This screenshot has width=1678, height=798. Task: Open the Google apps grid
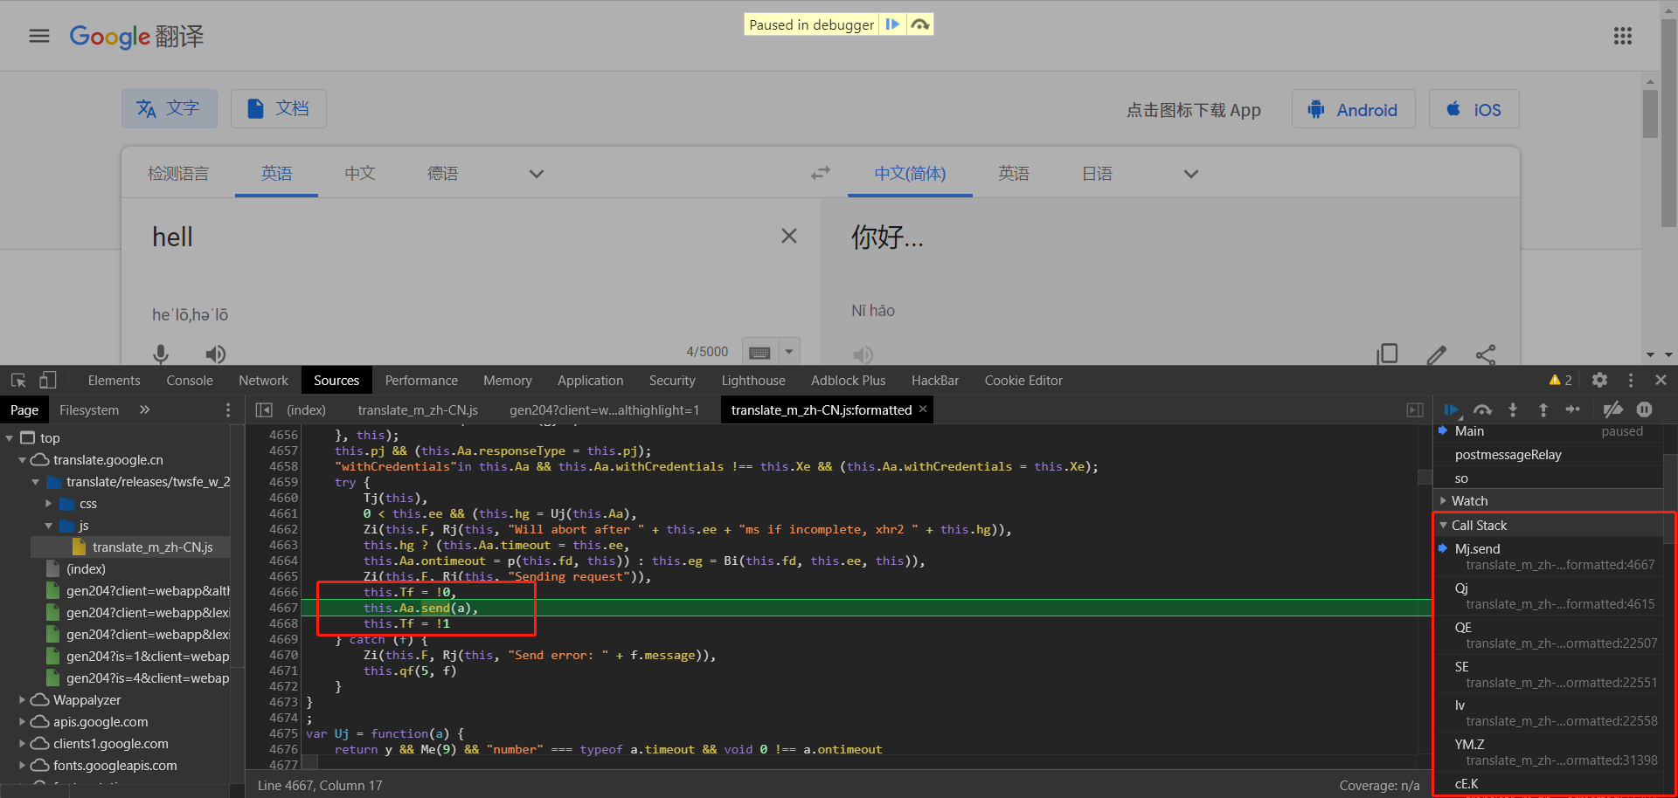coord(1623,36)
